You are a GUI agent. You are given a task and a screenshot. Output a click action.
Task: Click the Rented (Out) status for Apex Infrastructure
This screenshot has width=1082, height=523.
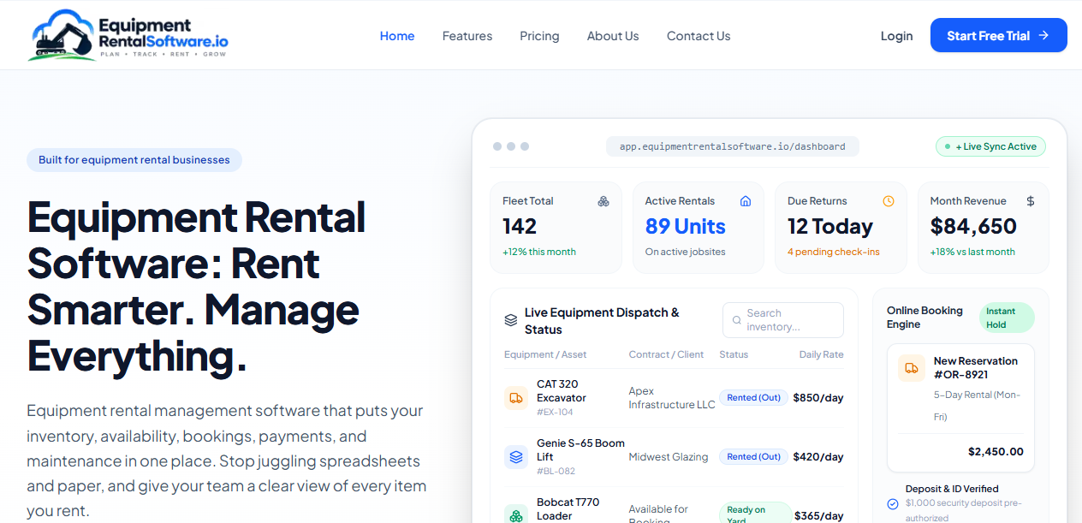tap(753, 398)
